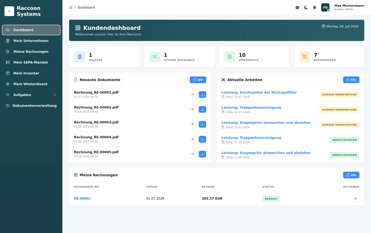Click the FD user avatar
The image size is (371, 233).
pos(325,7)
